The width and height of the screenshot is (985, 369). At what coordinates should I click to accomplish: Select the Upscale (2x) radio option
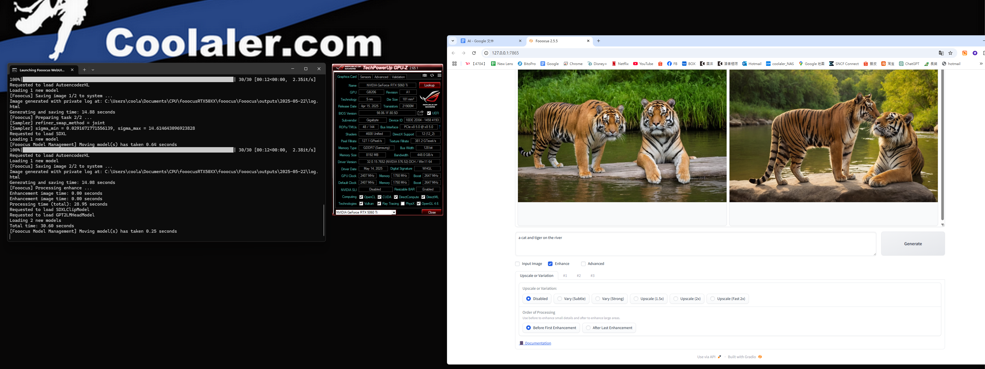687,298
